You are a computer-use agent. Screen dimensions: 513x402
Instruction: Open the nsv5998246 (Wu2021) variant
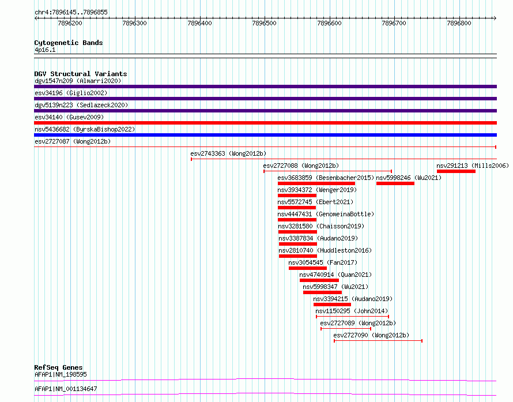pos(409,178)
